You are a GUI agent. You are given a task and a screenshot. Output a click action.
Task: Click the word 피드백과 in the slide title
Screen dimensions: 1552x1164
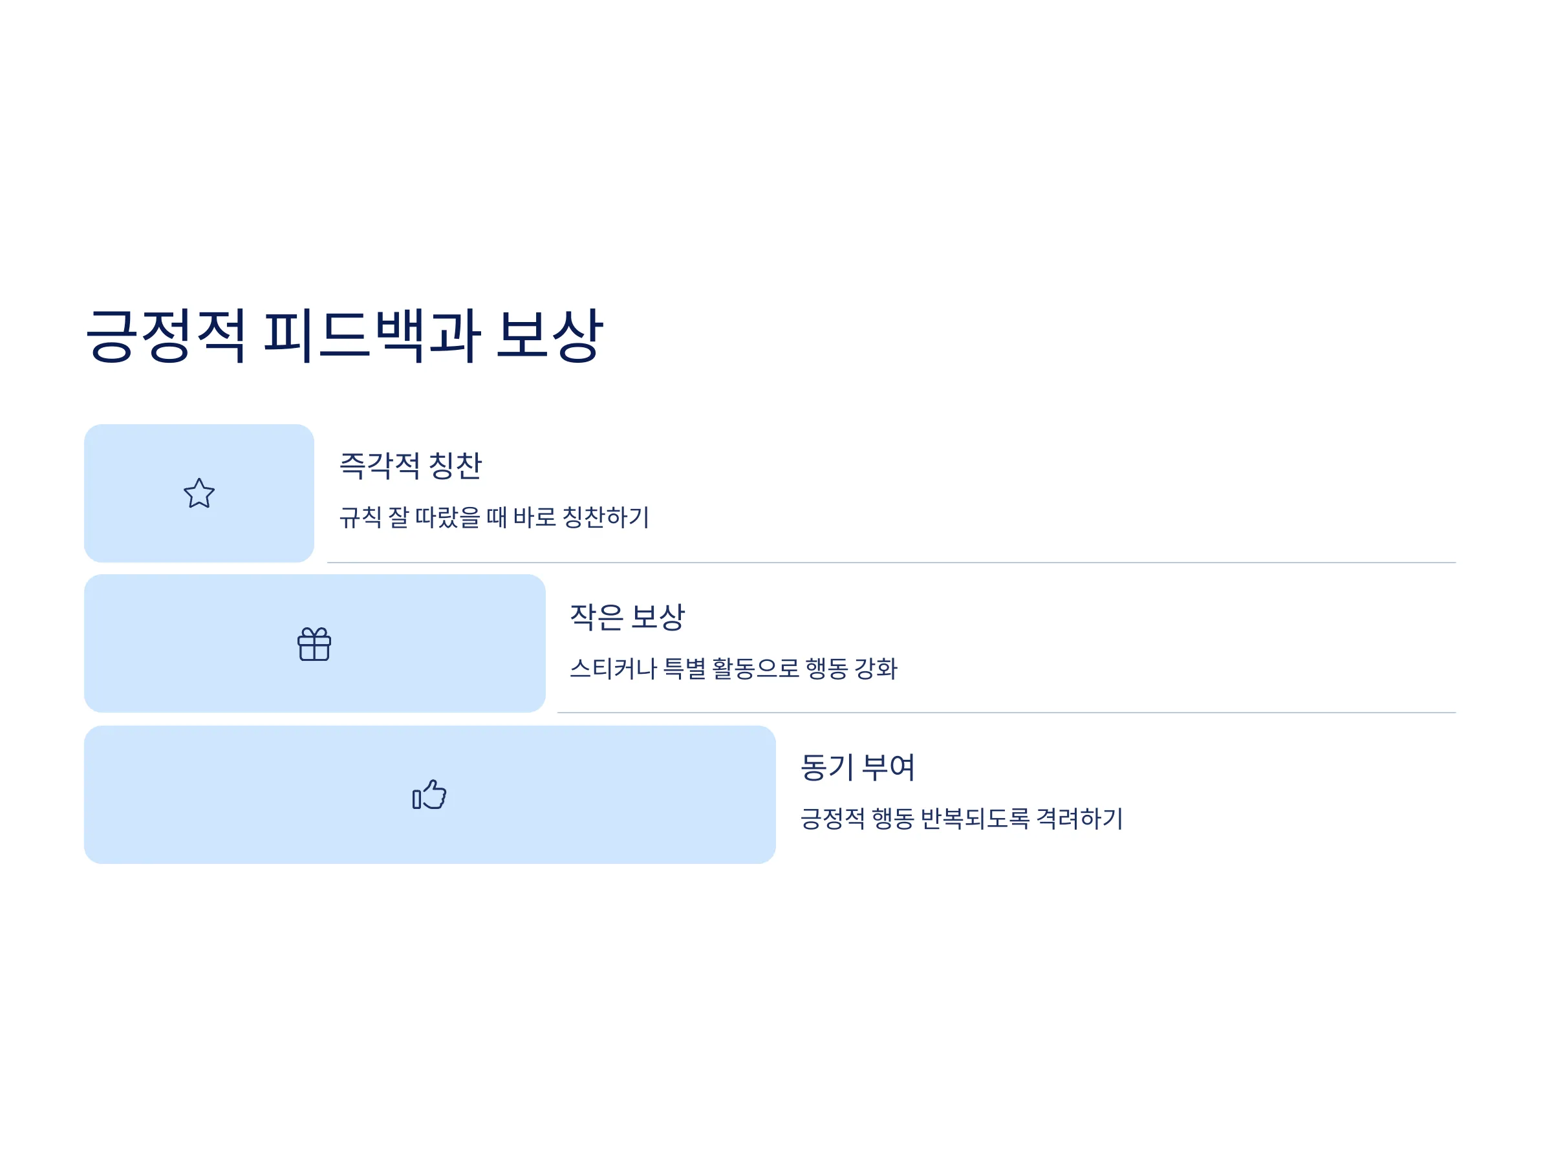coord(372,336)
